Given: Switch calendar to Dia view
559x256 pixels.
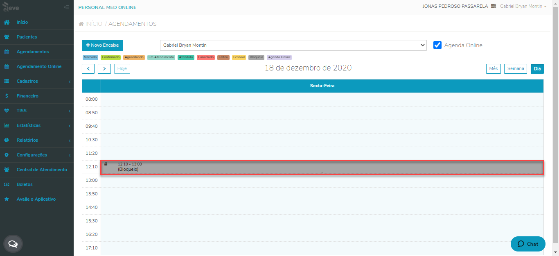Looking at the screenshot, I should [x=537, y=69].
